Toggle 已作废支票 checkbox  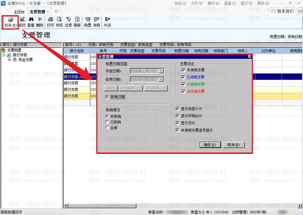[x=183, y=91]
